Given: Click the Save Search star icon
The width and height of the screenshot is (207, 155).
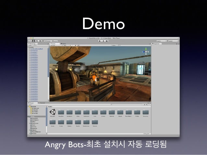Looking at the screenshot, I should point(149,105).
